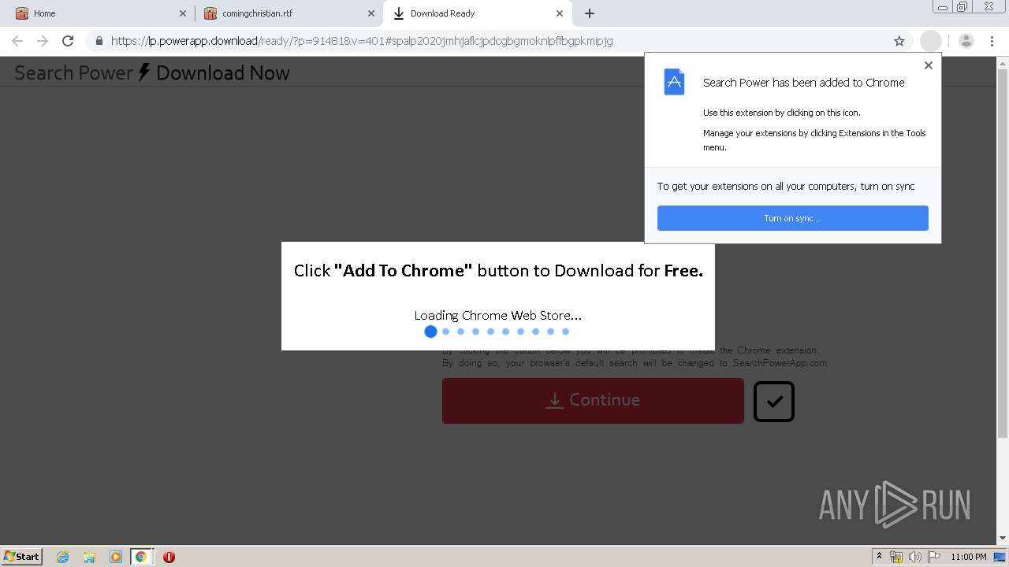Open the Chrome profile avatar
Image resolution: width=1009 pixels, height=567 pixels.
point(966,41)
